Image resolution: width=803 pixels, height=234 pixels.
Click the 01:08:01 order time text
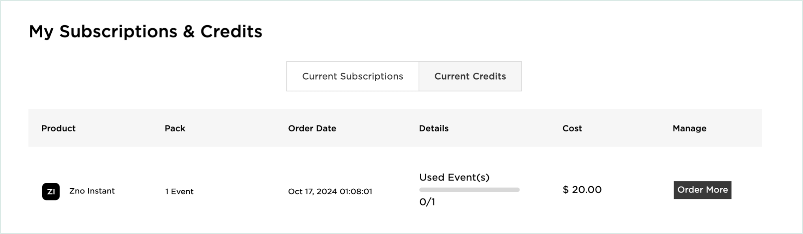coord(356,191)
